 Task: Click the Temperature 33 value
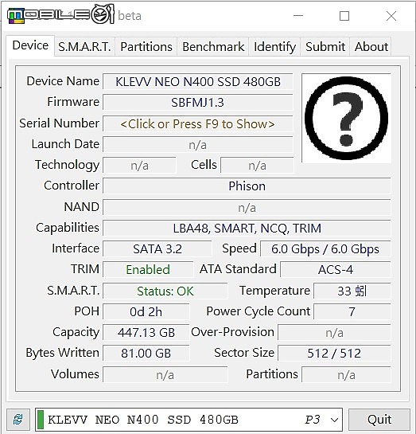click(x=352, y=291)
